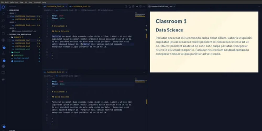262x131 pixels.
Task: Open Explorer Views and More Actions ellipsis
Action: [x=39, y=7]
